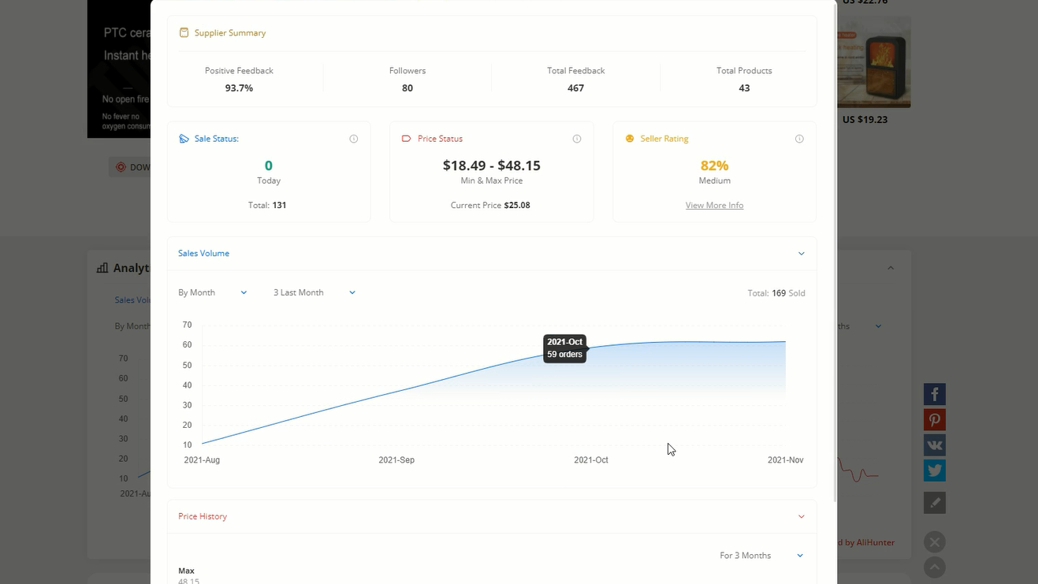Click the VK share icon

(x=934, y=445)
